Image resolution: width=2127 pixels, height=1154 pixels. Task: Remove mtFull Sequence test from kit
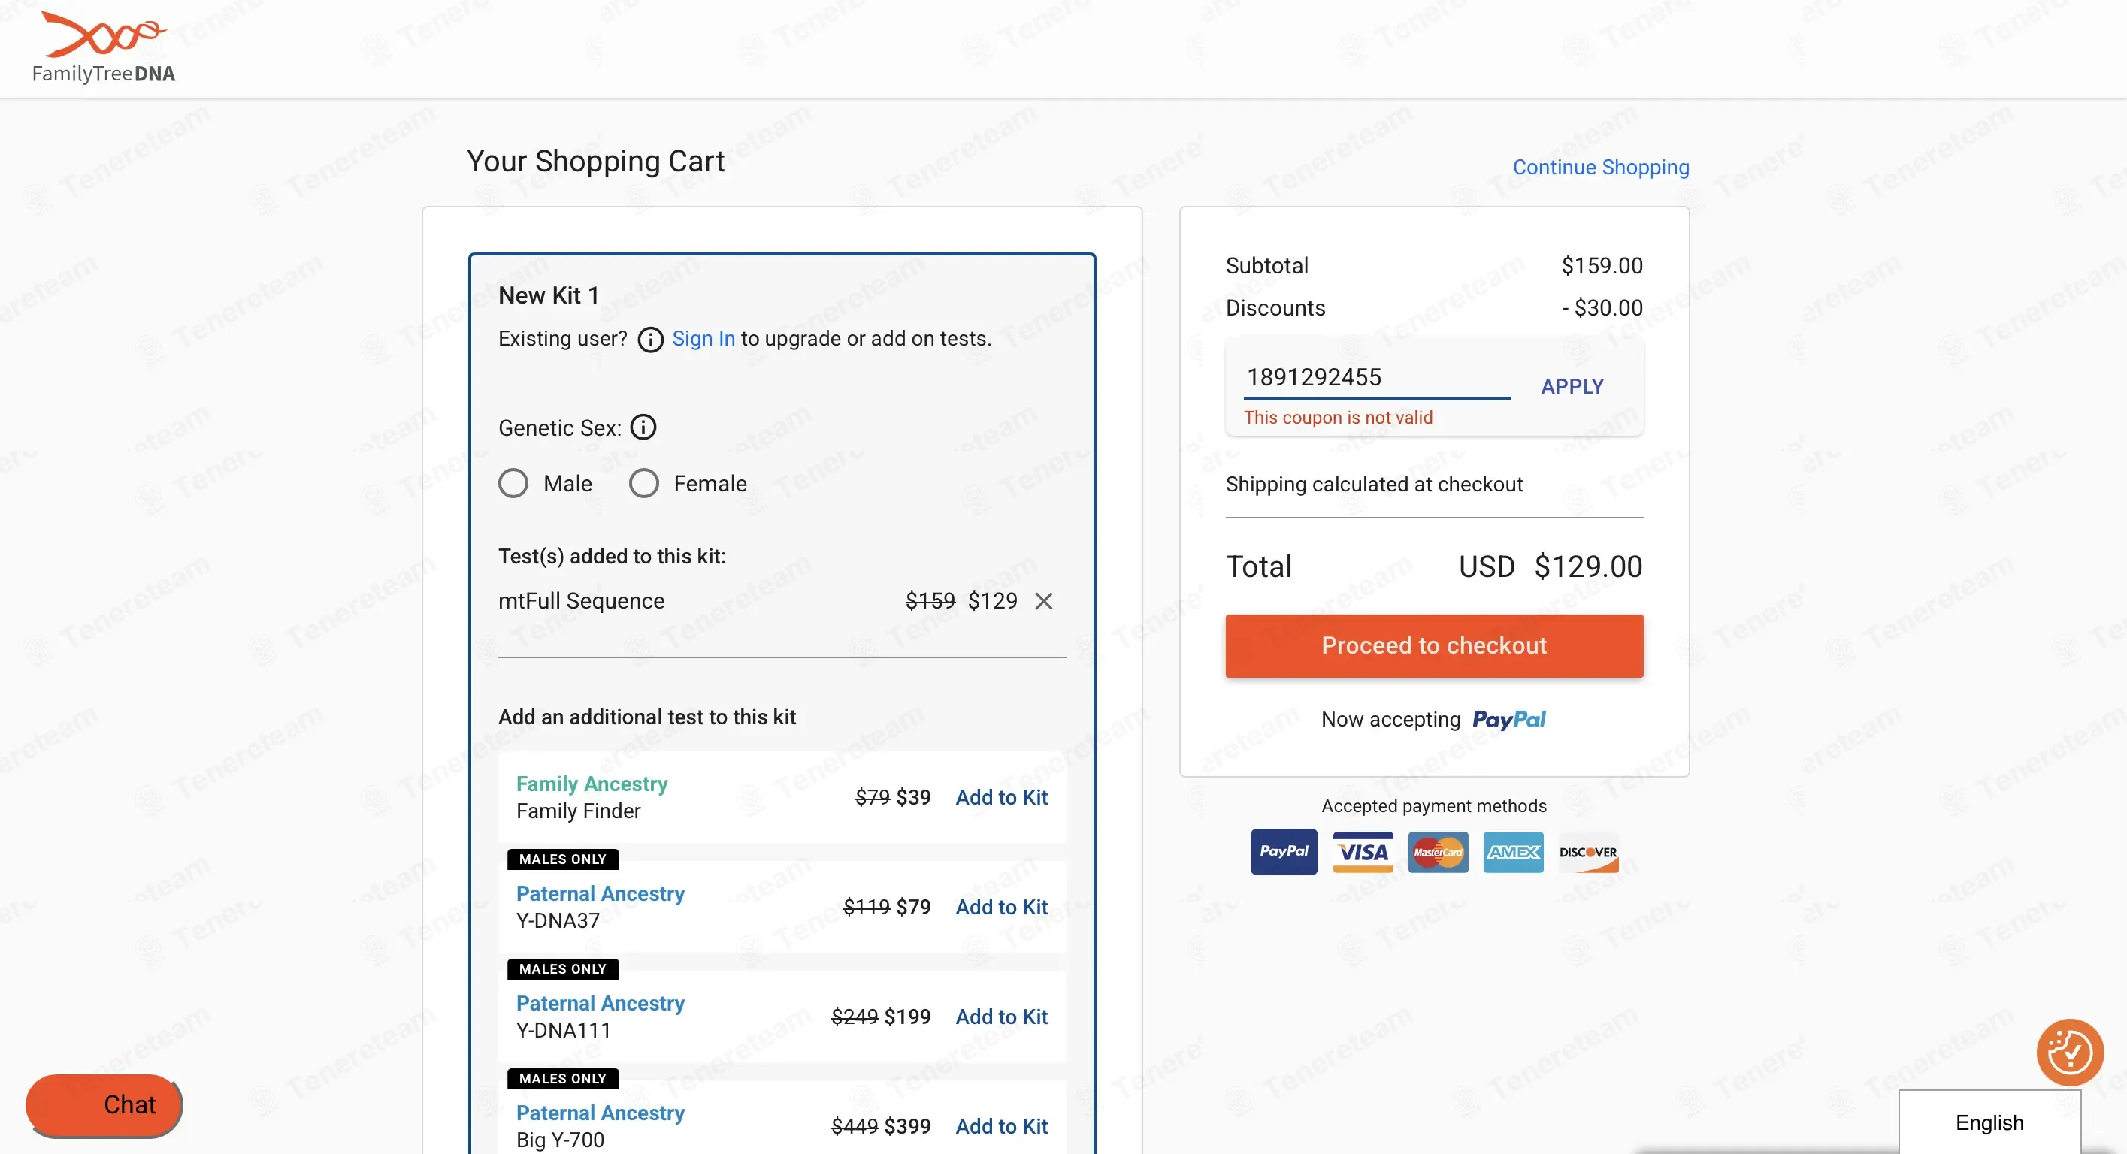pos(1044,601)
